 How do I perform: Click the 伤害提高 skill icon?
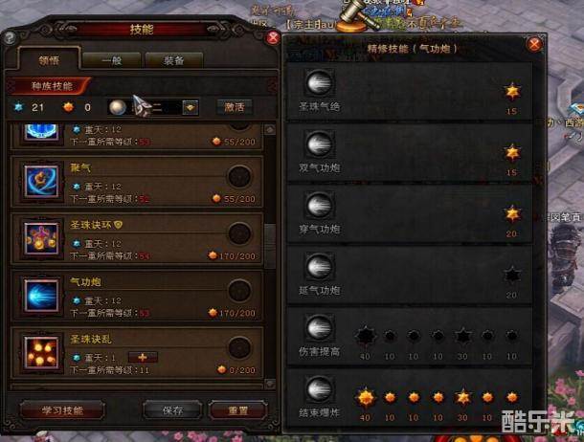click(319, 327)
